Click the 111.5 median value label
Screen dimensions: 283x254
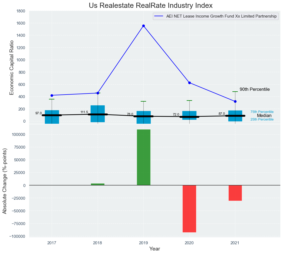84,112
